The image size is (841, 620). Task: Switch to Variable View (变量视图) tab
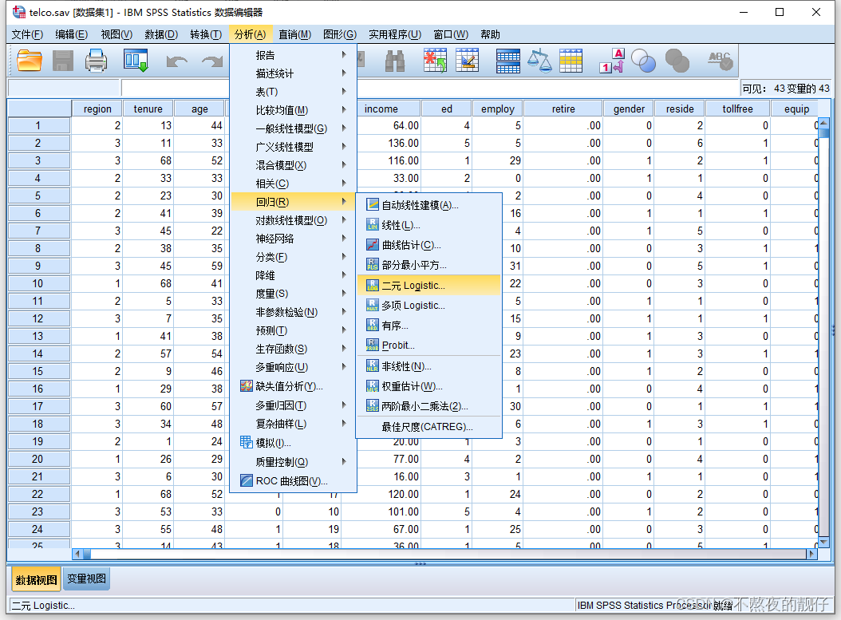[86, 579]
